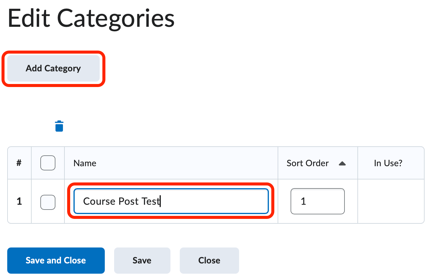Toggle the select-all checkbox in the table header

click(x=48, y=163)
